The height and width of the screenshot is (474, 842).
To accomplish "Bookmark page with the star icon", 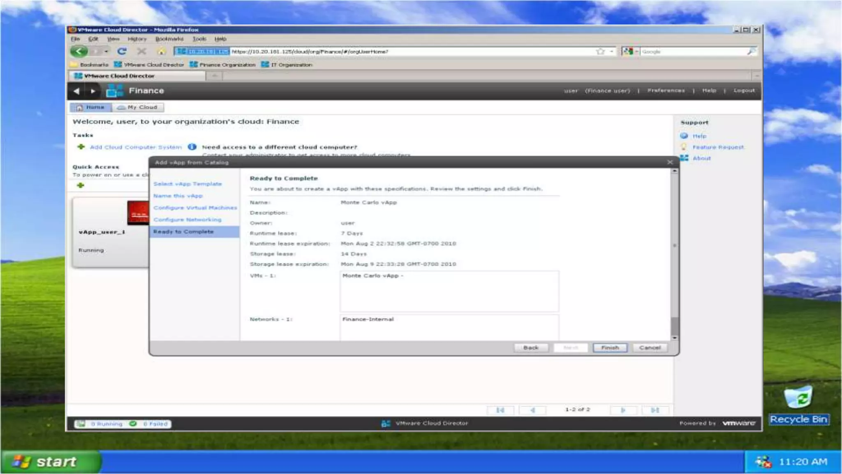I will coord(600,51).
